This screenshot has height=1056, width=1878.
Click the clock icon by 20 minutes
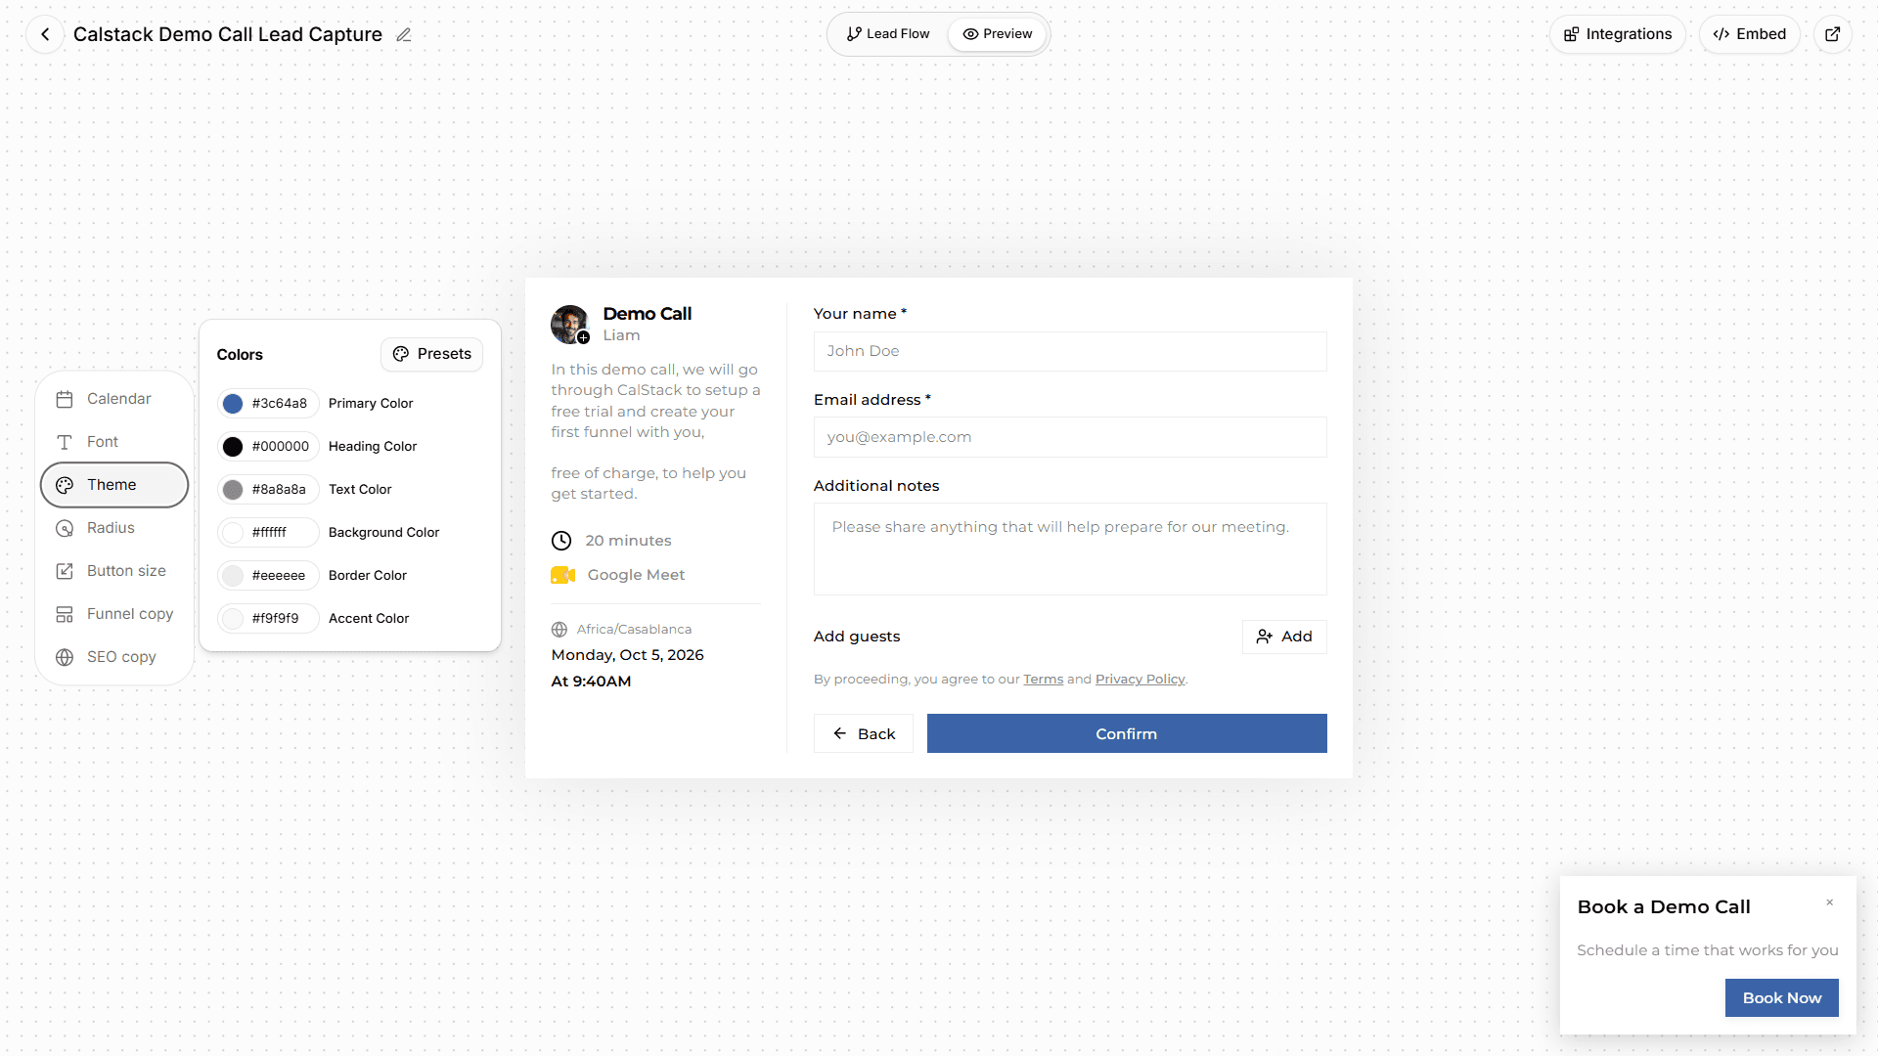(x=561, y=541)
